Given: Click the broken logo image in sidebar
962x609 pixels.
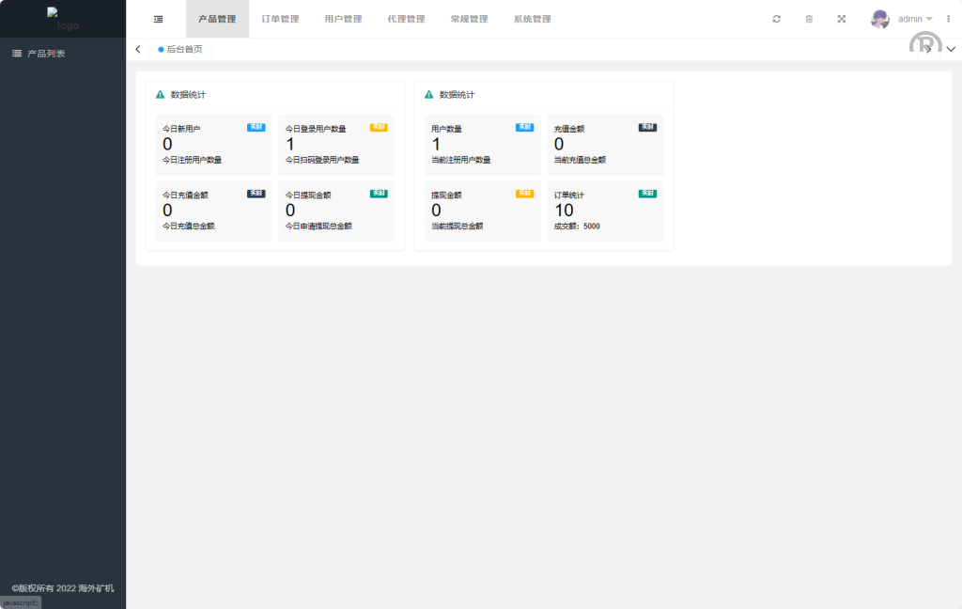Looking at the screenshot, I should (x=63, y=19).
